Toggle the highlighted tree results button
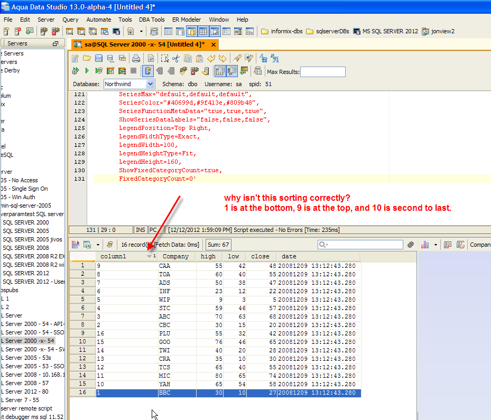 232,71
